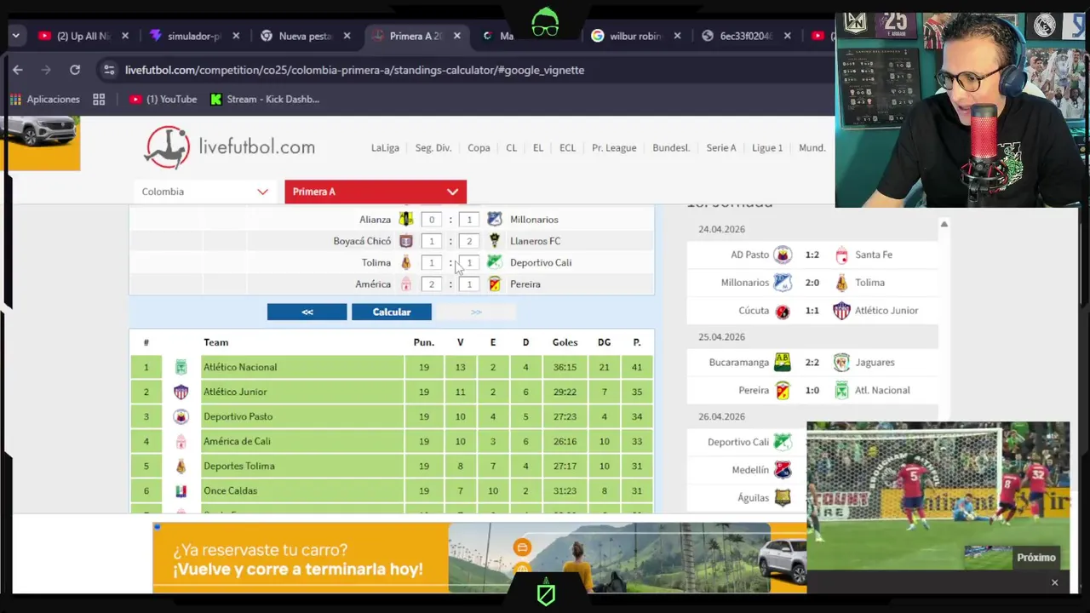This screenshot has height=613, width=1090.
Task: Edit América home score field
Action: click(432, 284)
